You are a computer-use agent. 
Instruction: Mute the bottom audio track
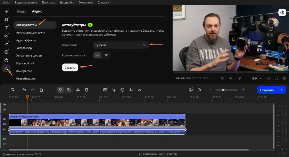[x=4, y=139]
